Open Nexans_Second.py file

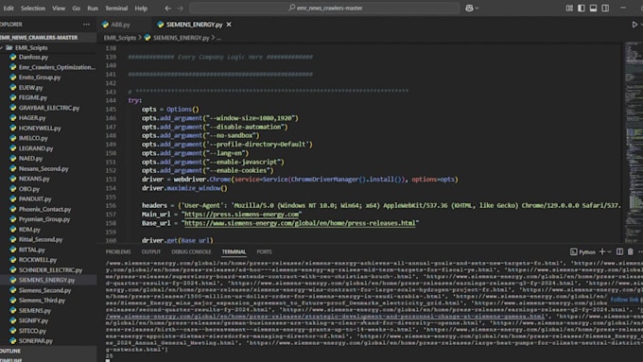[43, 168]
